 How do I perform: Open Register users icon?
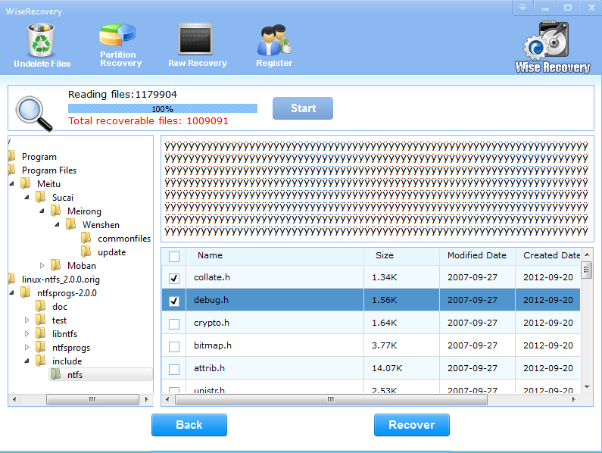(x=274, y=40)
